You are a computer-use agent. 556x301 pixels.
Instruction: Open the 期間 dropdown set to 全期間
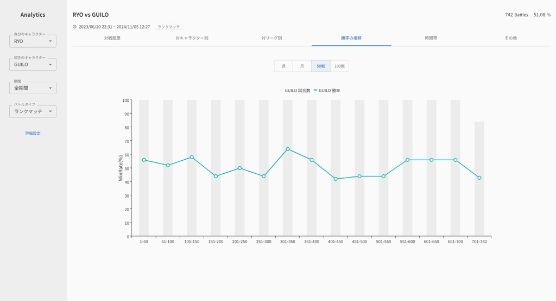coord(33,88)
